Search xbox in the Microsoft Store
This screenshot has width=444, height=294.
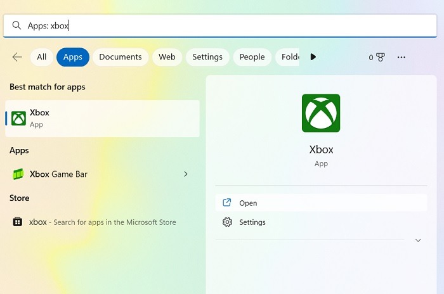(102, 222)
